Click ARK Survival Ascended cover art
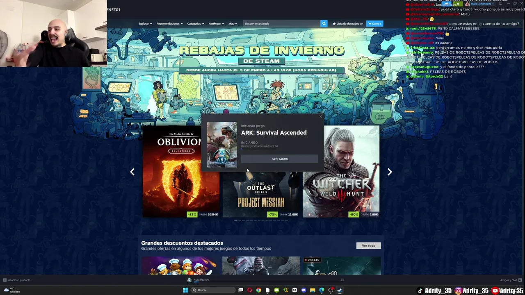 (x=222, y=145)
